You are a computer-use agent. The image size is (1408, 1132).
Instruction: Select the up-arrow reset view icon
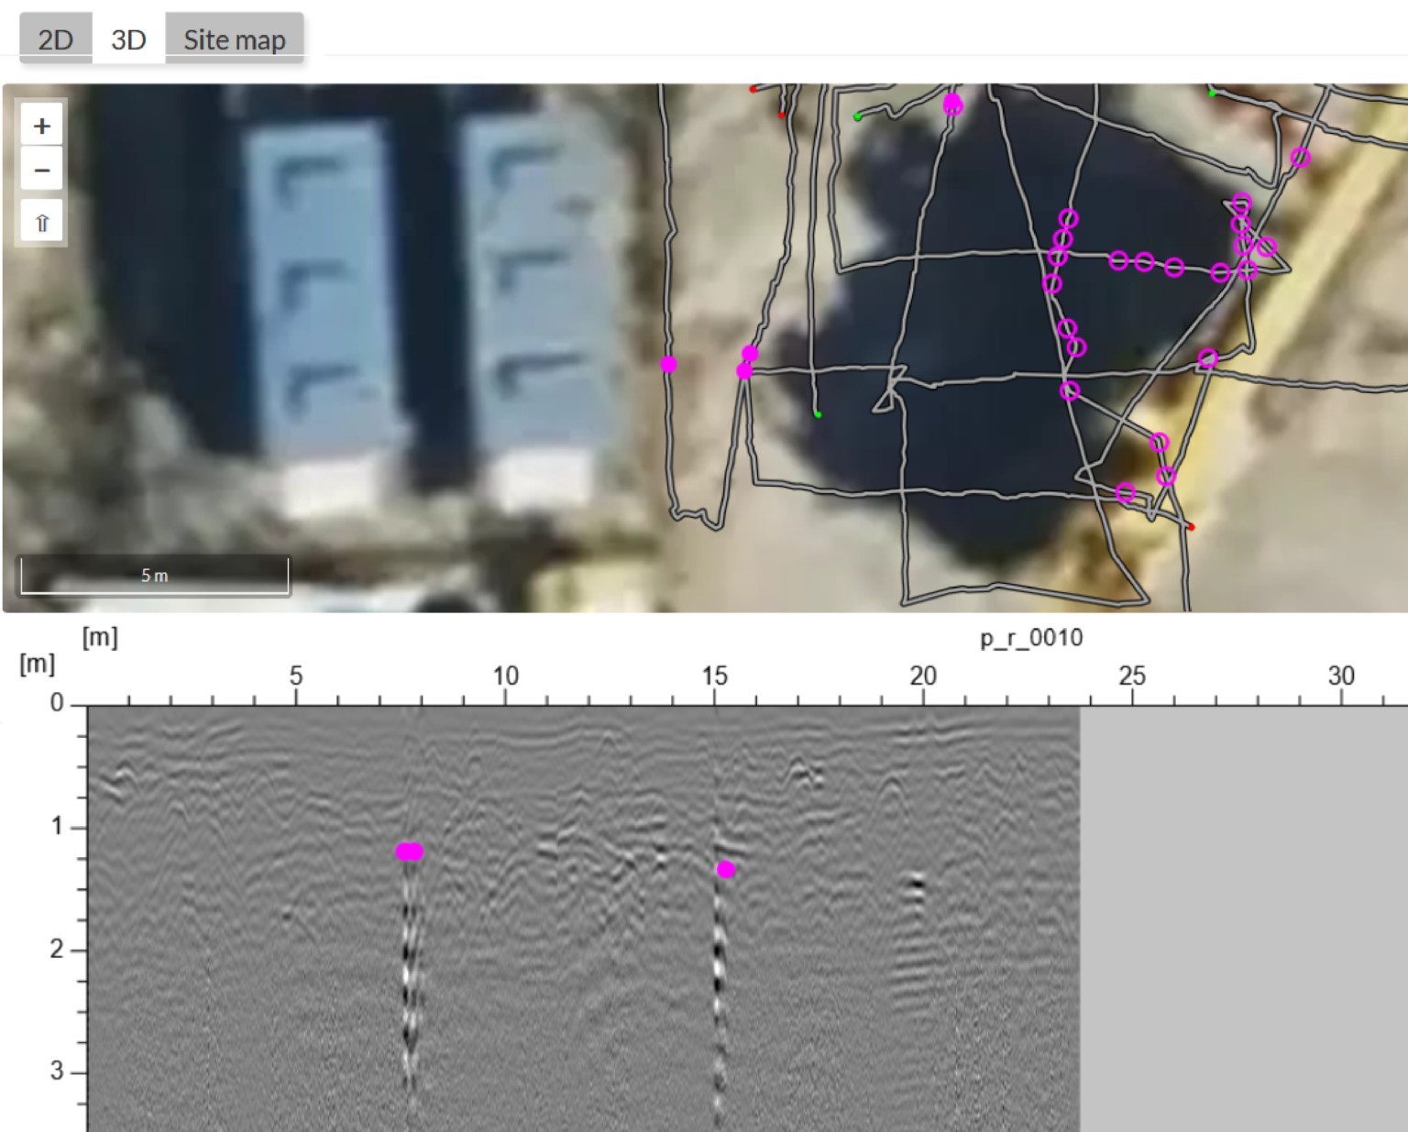point(41,220)
